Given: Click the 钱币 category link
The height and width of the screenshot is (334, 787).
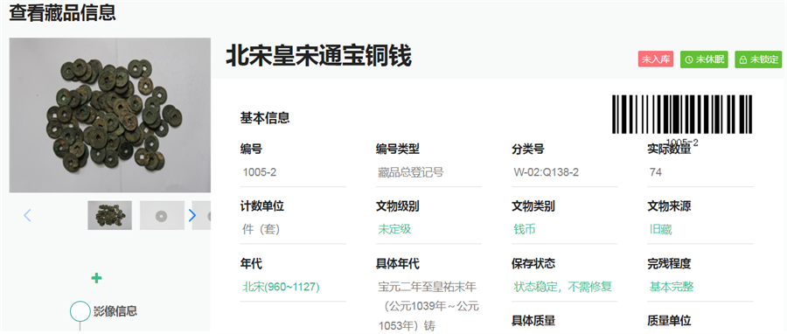Looking at the screenshot, I should [x=525, y=230].
